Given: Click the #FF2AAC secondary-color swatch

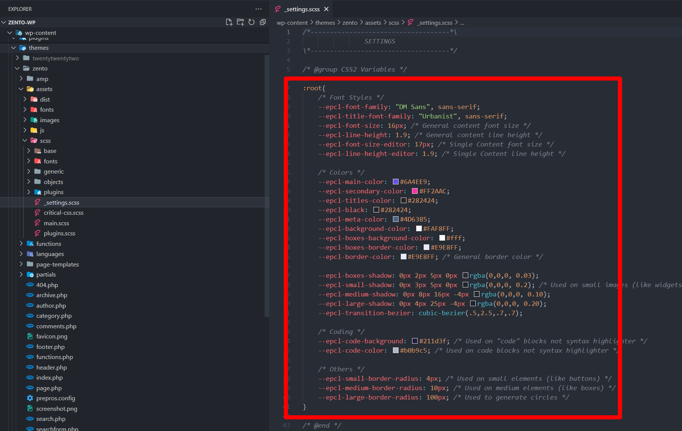Looking at the screenshot, I should point(415,191).
